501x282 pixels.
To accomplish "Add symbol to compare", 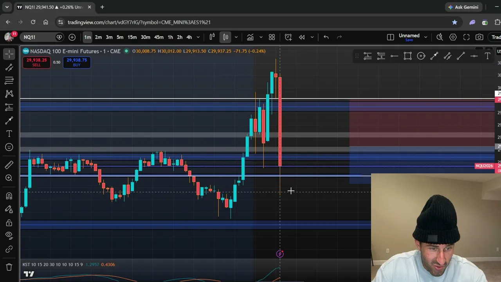I will (72, 37).
